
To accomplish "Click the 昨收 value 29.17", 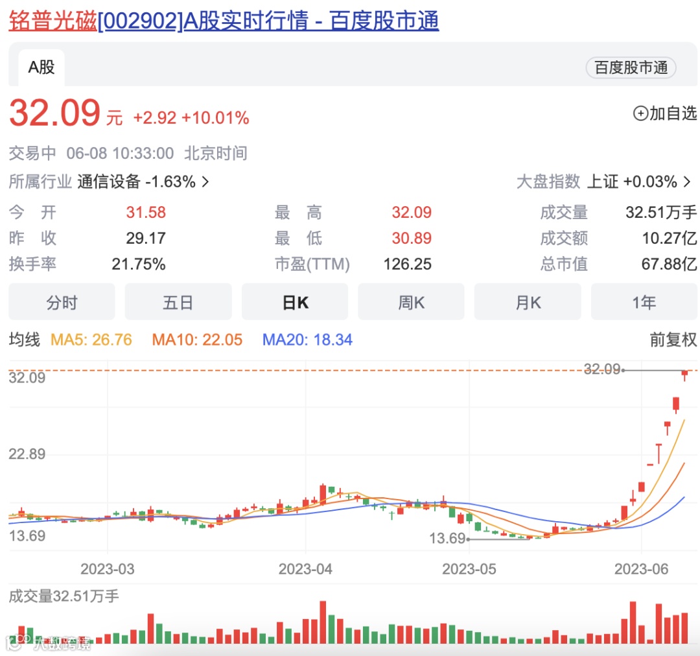I will coord(146,239).
